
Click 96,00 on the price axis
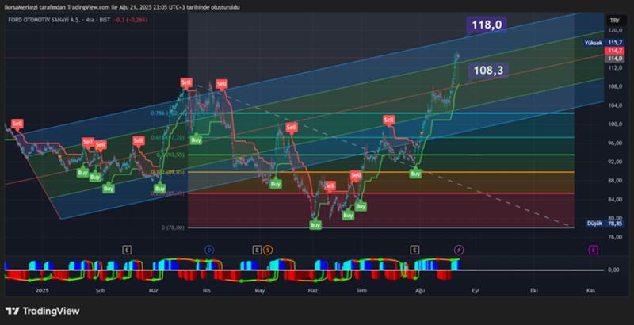(615, 143)
